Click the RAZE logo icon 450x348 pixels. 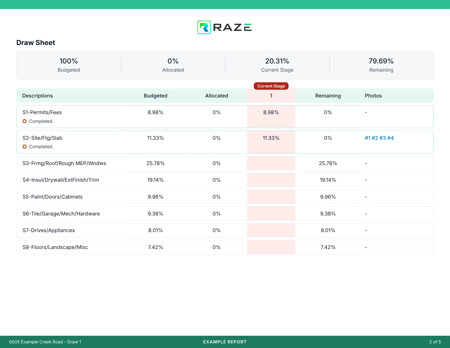pos(204,27)
